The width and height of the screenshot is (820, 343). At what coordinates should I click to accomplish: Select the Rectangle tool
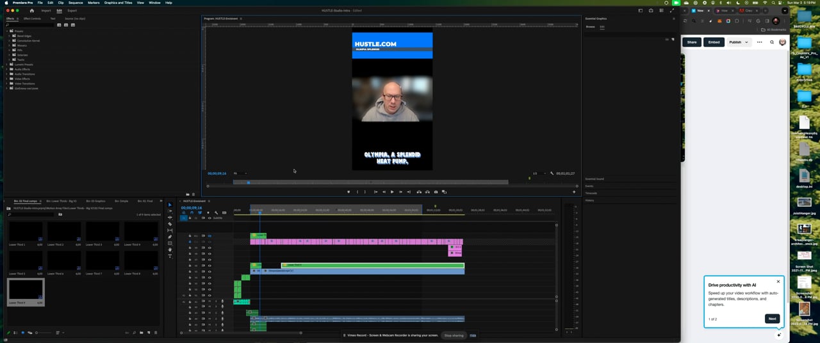tap(170, 243)
